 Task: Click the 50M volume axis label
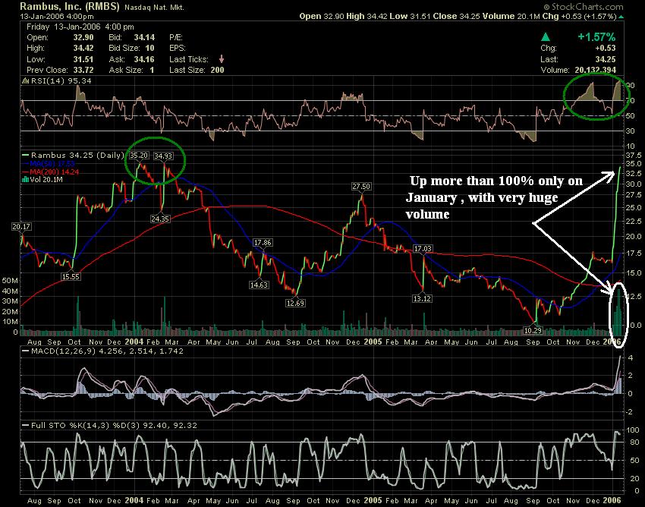pos(10,281)
